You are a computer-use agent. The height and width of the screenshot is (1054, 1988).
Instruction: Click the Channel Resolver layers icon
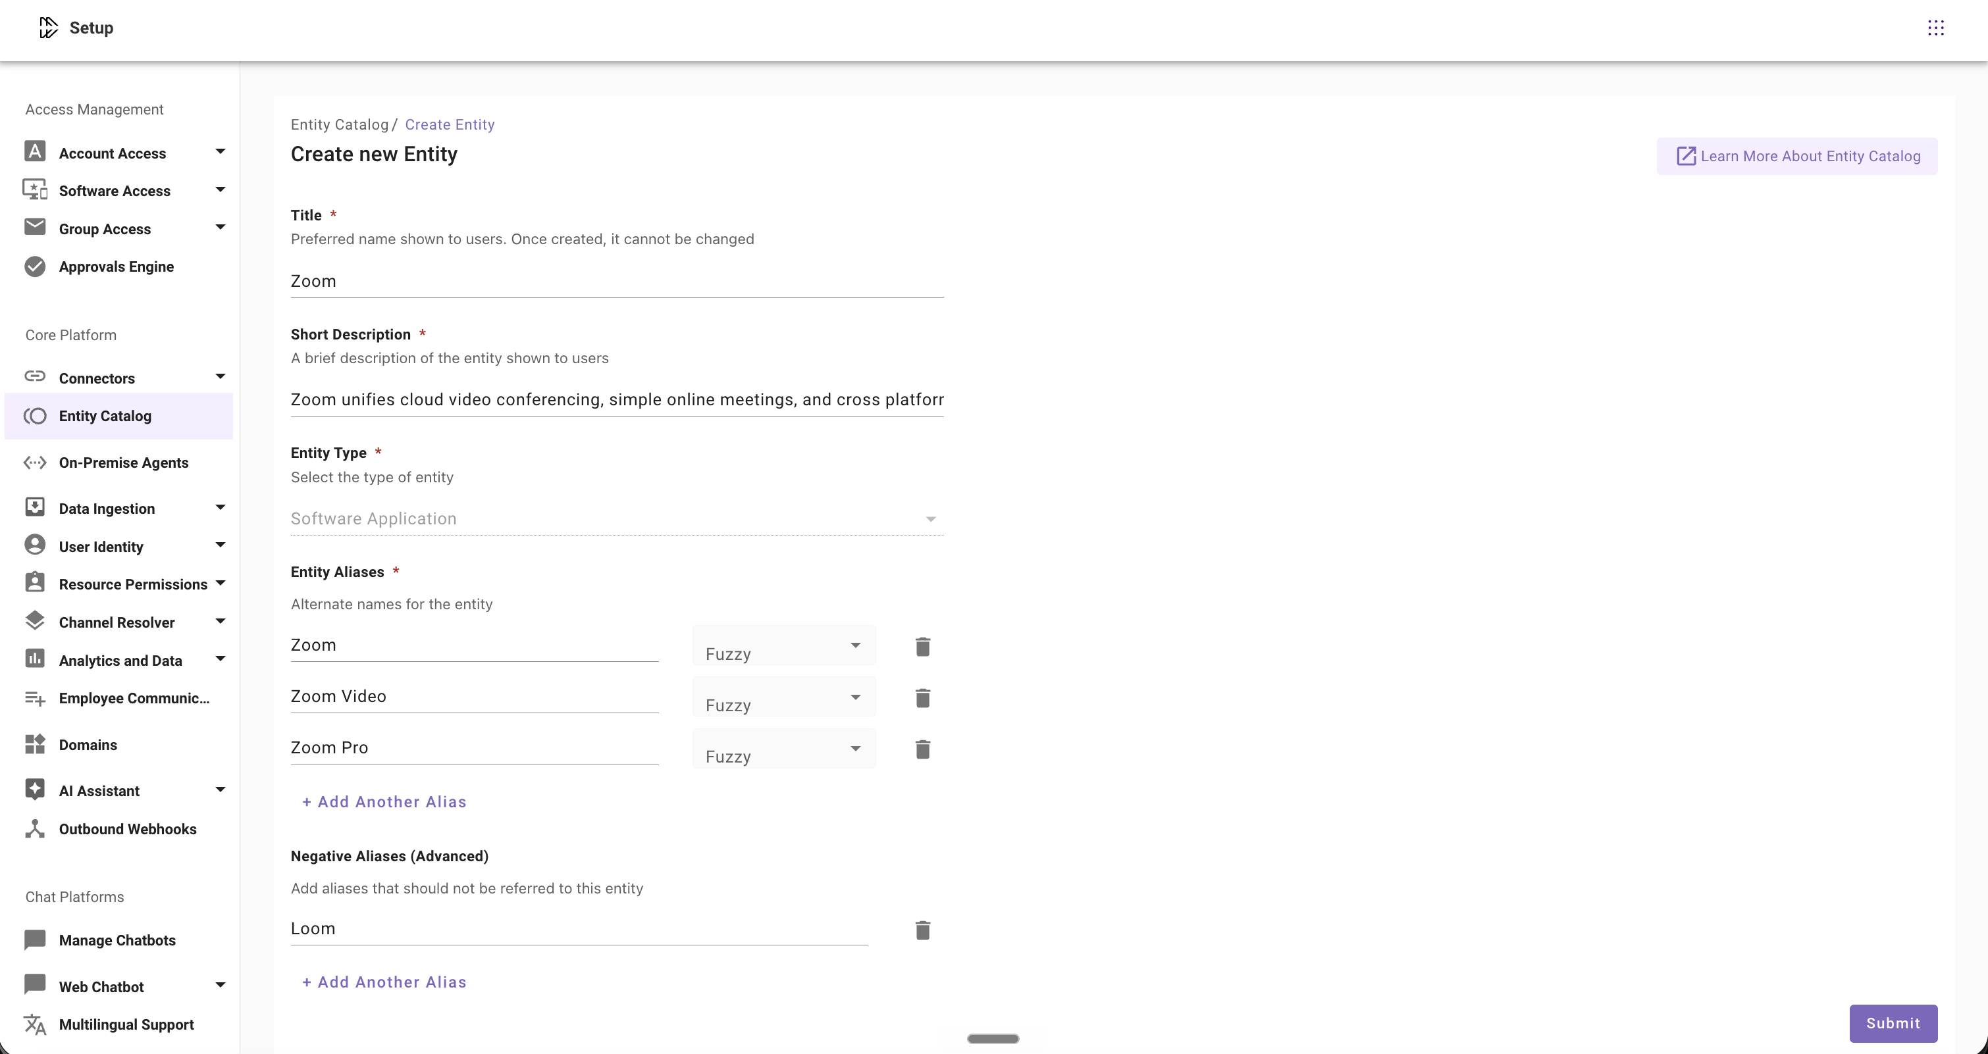[35, 620]
